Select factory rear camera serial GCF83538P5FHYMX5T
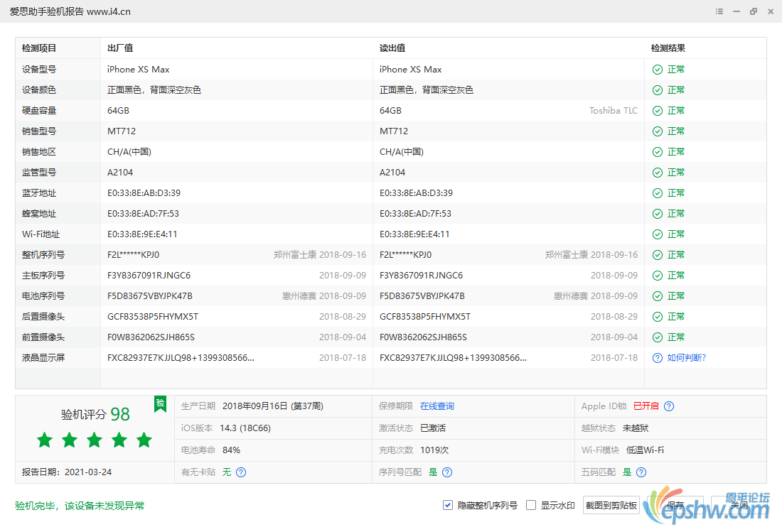Screen dimensions: 782x532 [153, 317]
